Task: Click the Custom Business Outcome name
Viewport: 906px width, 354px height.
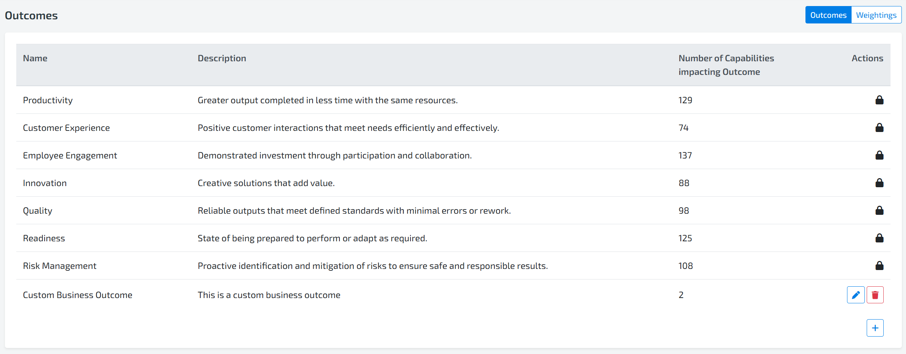Action: click(x=77, y=295)
